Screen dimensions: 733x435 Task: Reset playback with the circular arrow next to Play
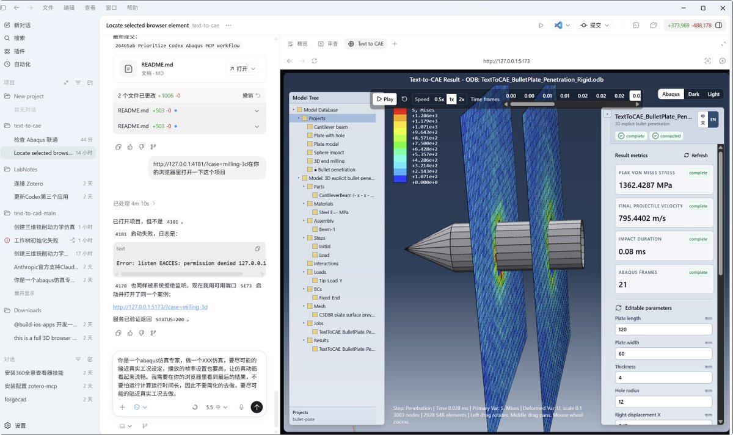[404, 99]
